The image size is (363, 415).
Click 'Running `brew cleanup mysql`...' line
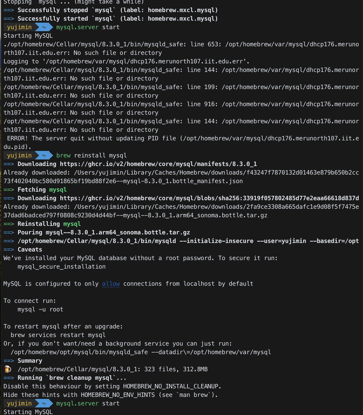(x=65, y=378)
